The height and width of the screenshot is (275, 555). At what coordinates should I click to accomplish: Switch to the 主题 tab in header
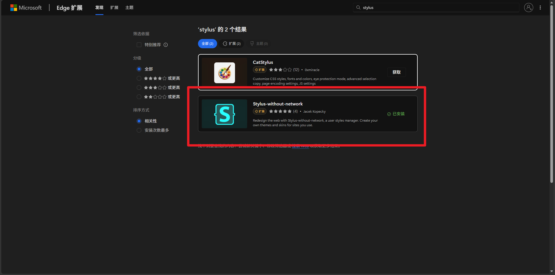[129, 8]
